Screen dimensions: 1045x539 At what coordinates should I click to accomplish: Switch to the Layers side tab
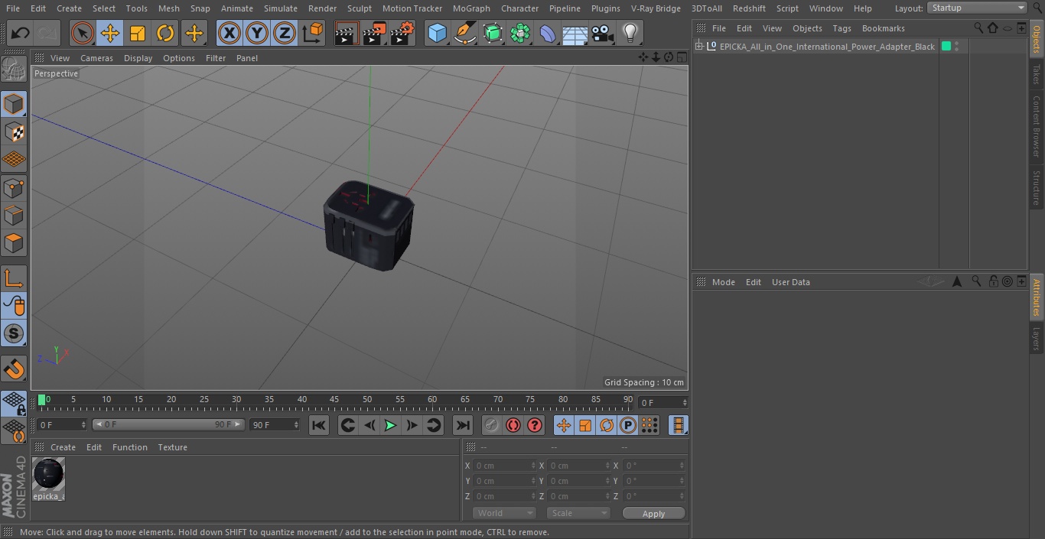point(1037,338)
